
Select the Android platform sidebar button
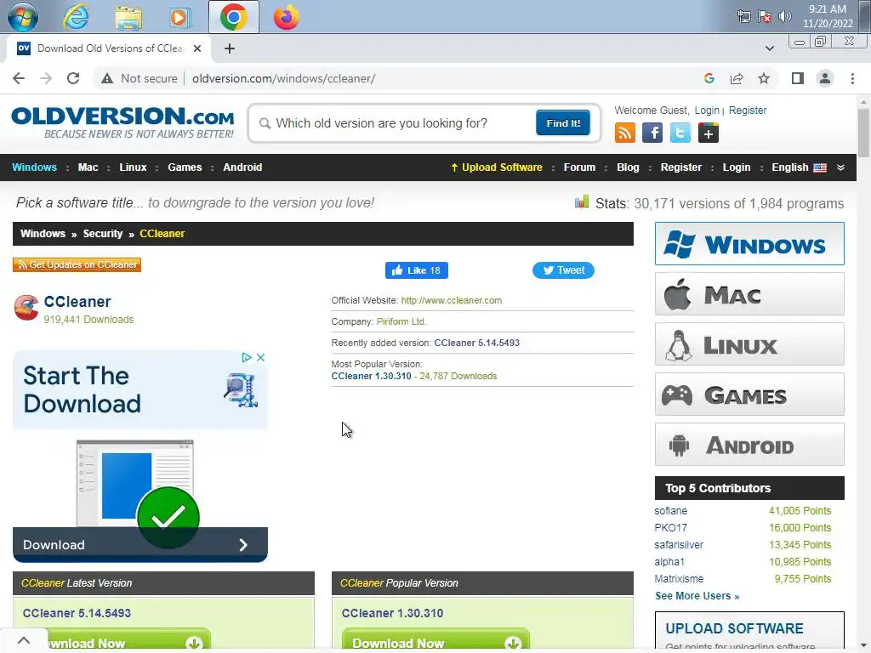749,444
